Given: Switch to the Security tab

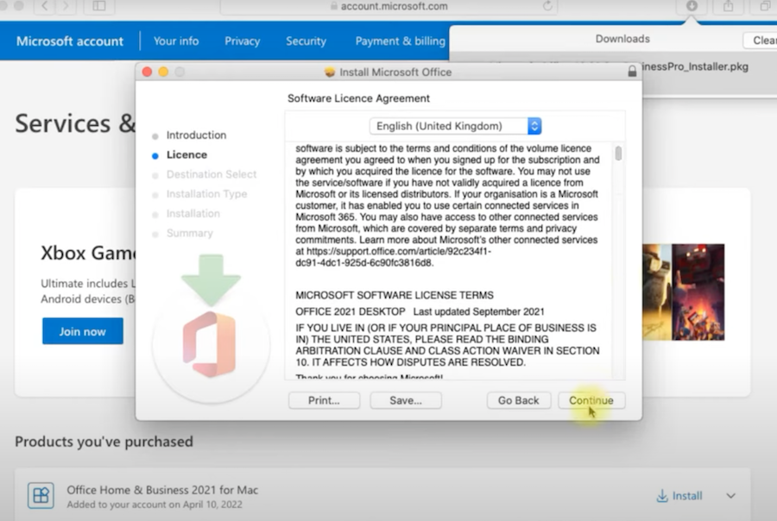Looking at the screenshot, I should (x=306, y=41).
